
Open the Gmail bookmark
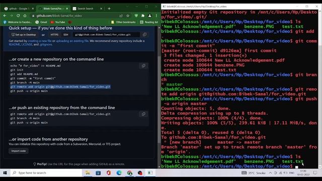[x=41, y=22]
